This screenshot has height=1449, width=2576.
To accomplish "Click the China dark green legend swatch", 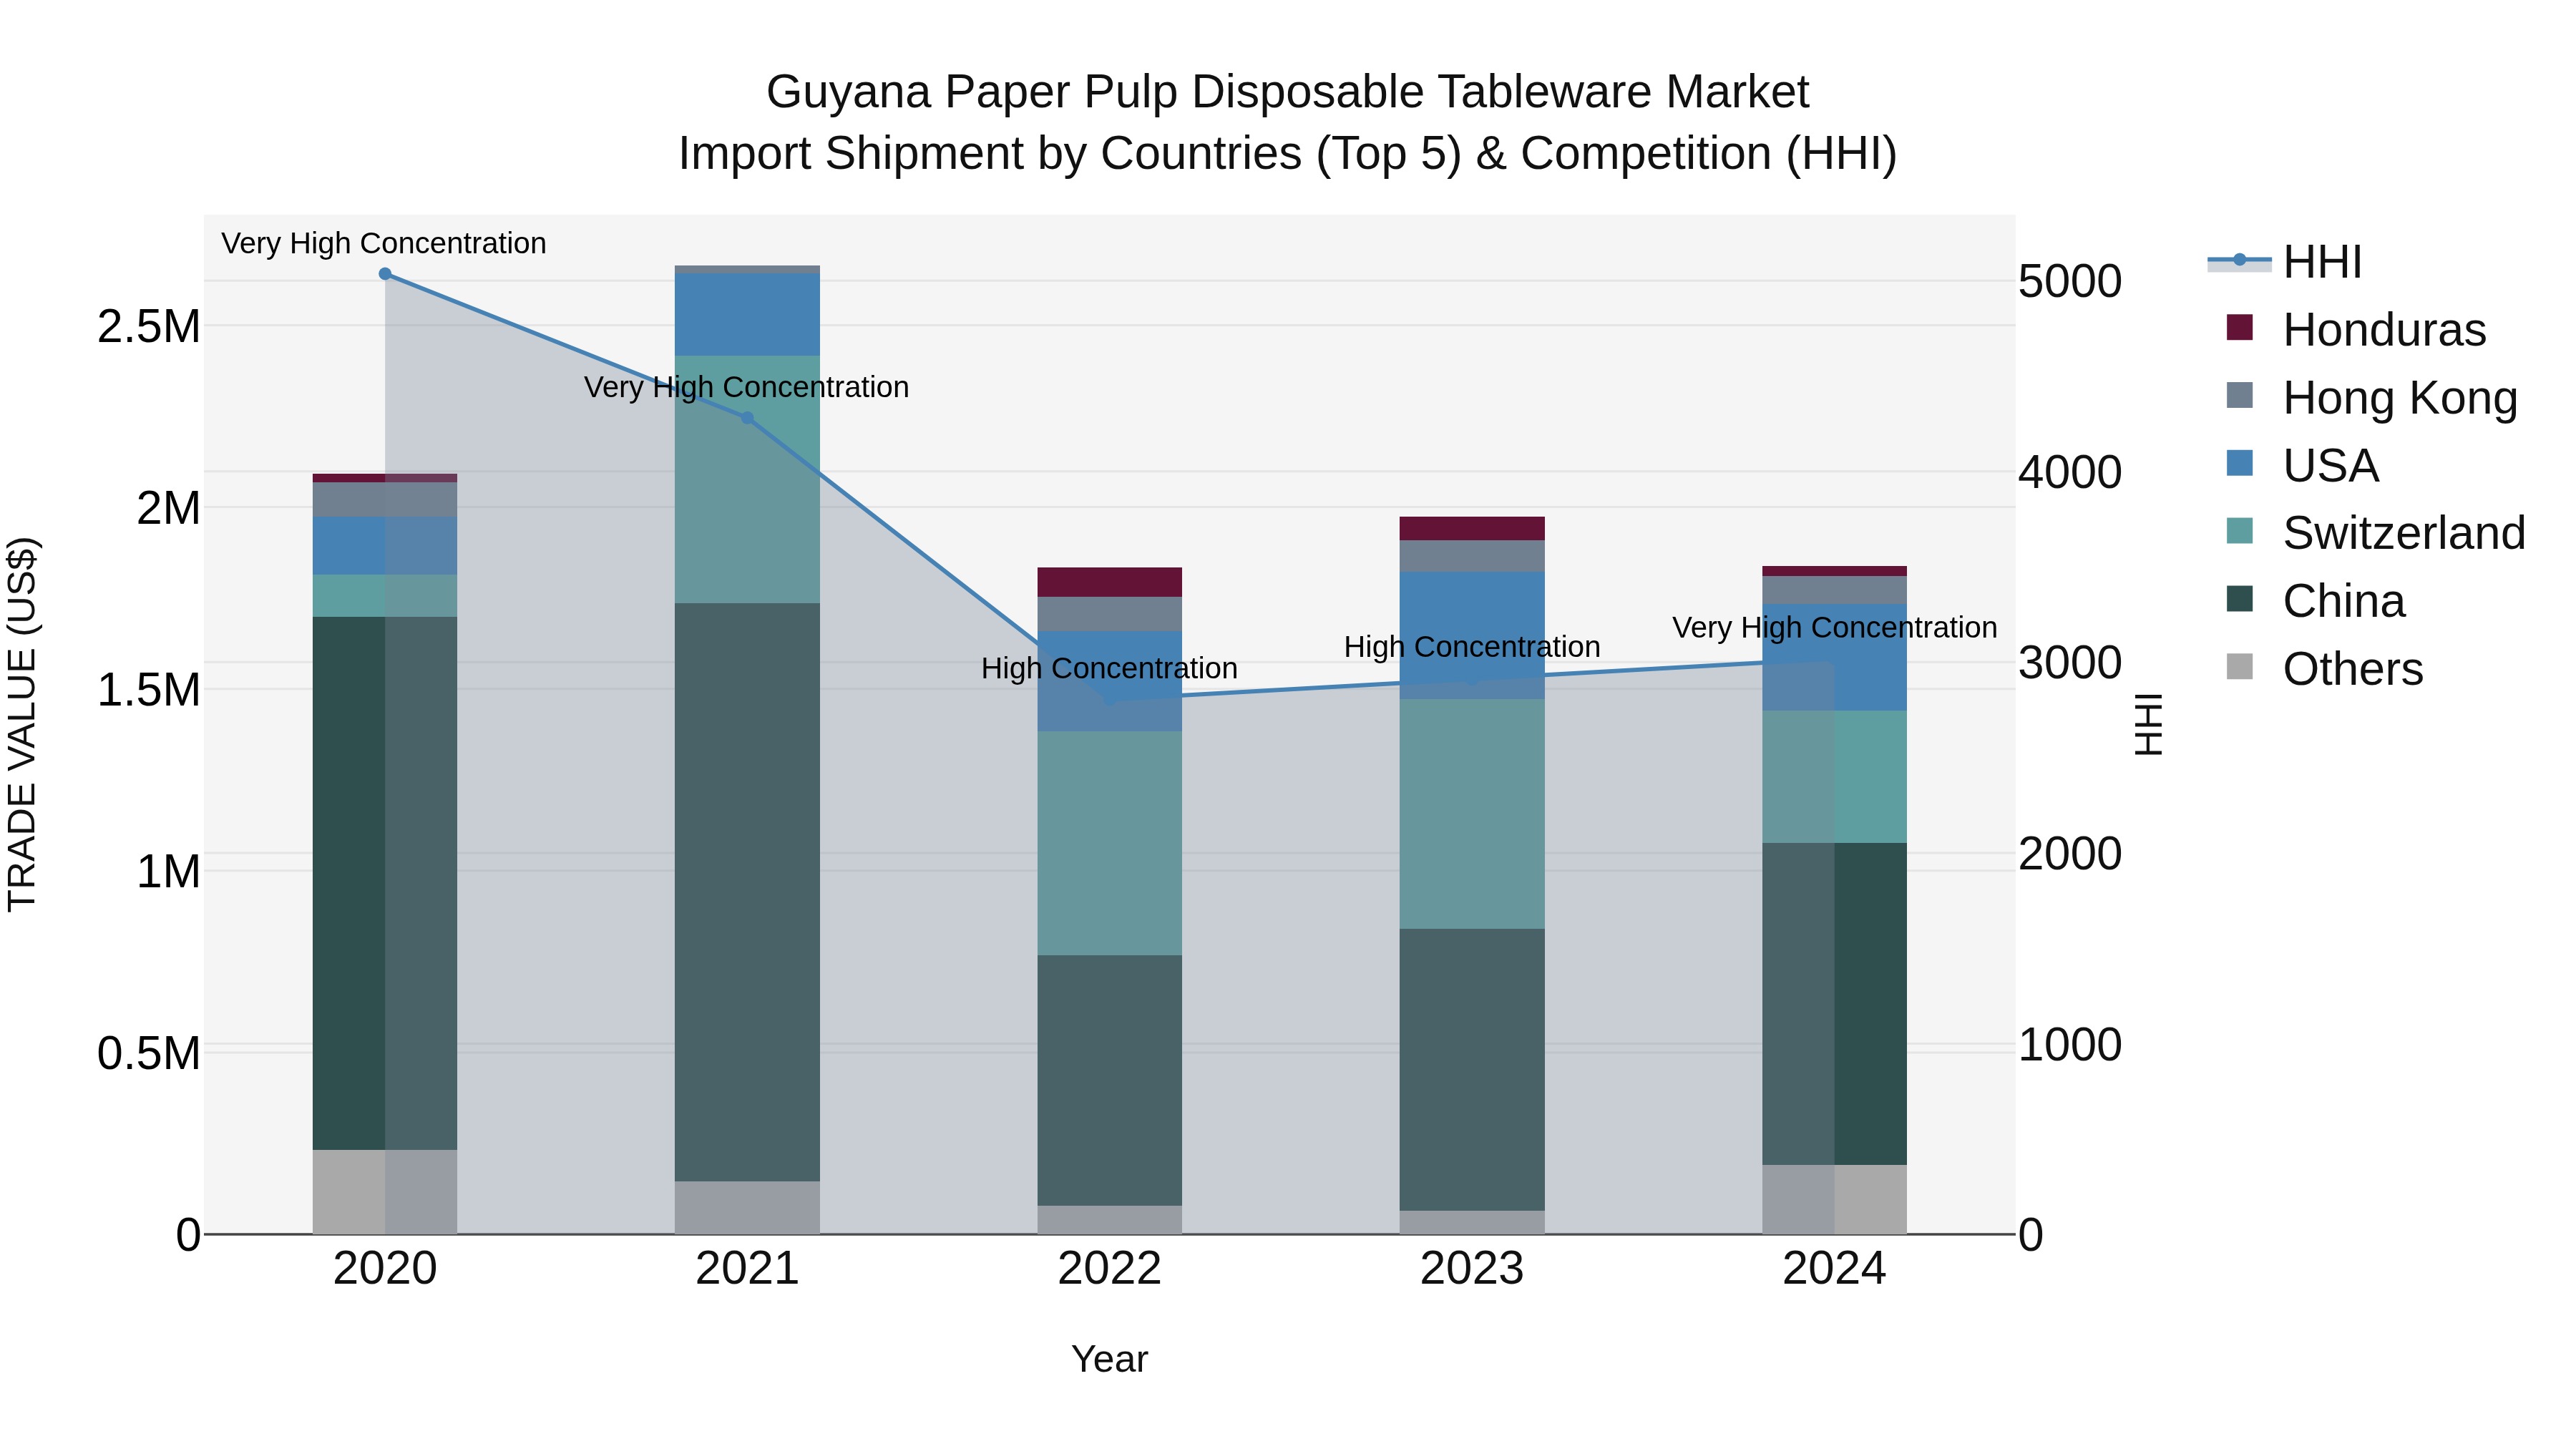I will [x=2240, y=598].
